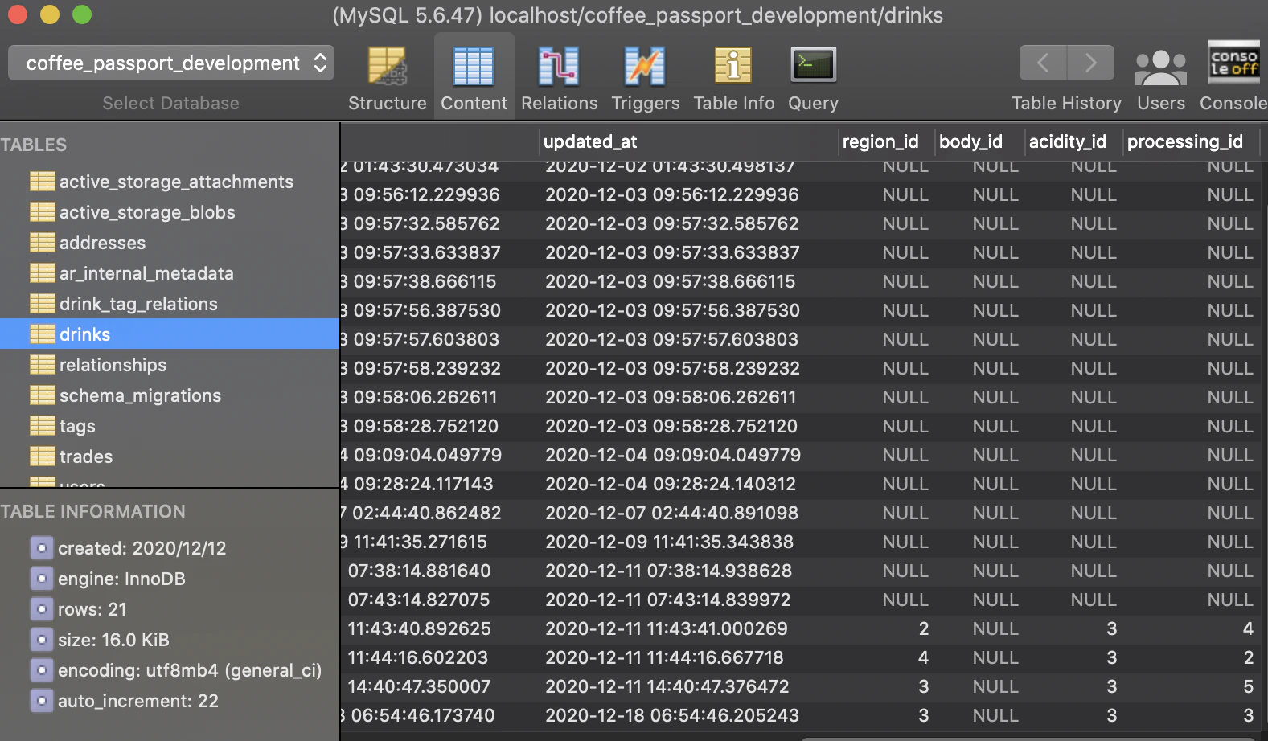
Task: Click the trades table icon
Action: [42, 456]
